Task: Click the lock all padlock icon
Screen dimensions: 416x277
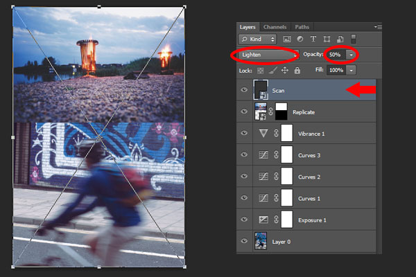Action: 297,70
